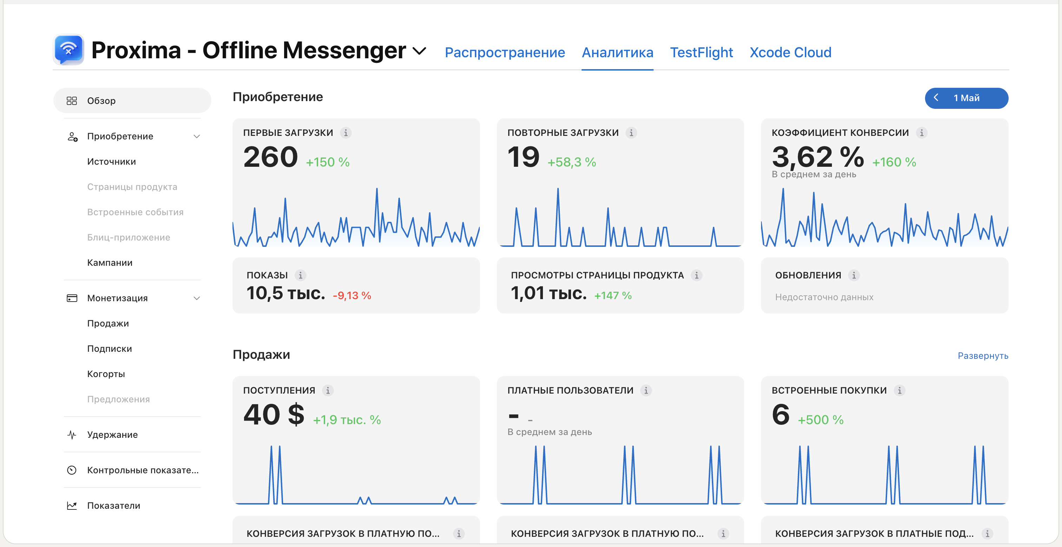Click the Продажи section heading

click(x=261, y=355)
